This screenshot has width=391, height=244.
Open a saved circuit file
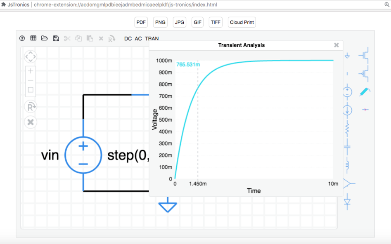(44, 38)
